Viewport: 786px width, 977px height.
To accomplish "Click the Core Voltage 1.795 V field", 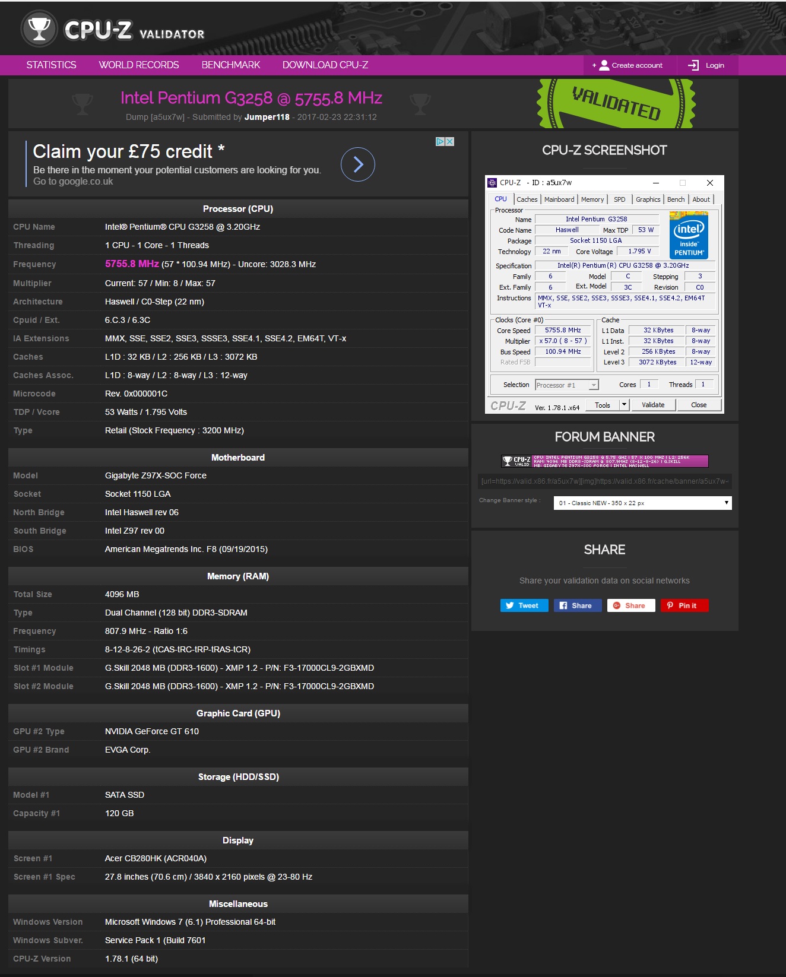I will point(639,251).
